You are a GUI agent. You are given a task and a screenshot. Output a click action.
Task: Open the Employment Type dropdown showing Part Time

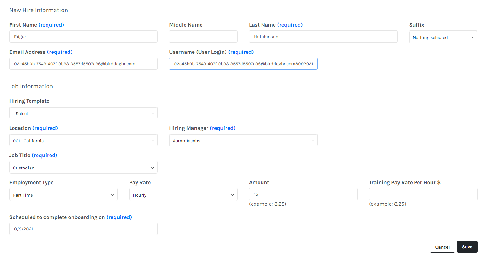(x=63, y=195)
